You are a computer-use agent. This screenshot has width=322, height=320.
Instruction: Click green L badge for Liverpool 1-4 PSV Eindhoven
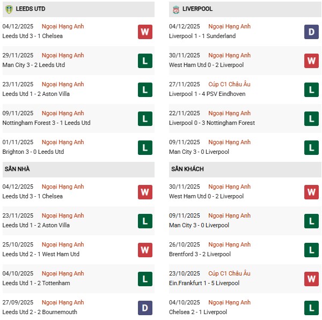pyautogui.click(x=312, y=90)
